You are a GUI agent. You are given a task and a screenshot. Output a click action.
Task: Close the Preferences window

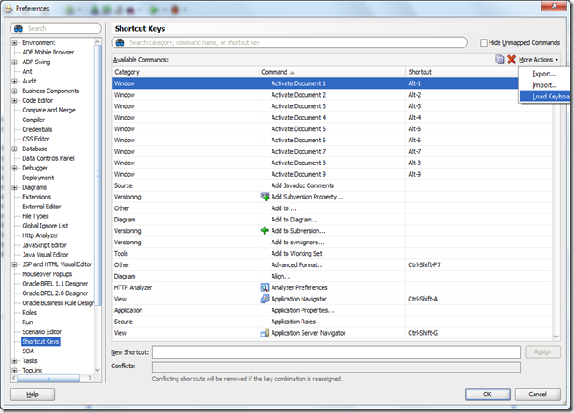[x=555, y=5]
